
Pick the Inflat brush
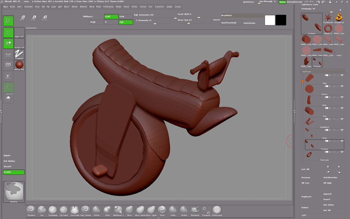107,210
